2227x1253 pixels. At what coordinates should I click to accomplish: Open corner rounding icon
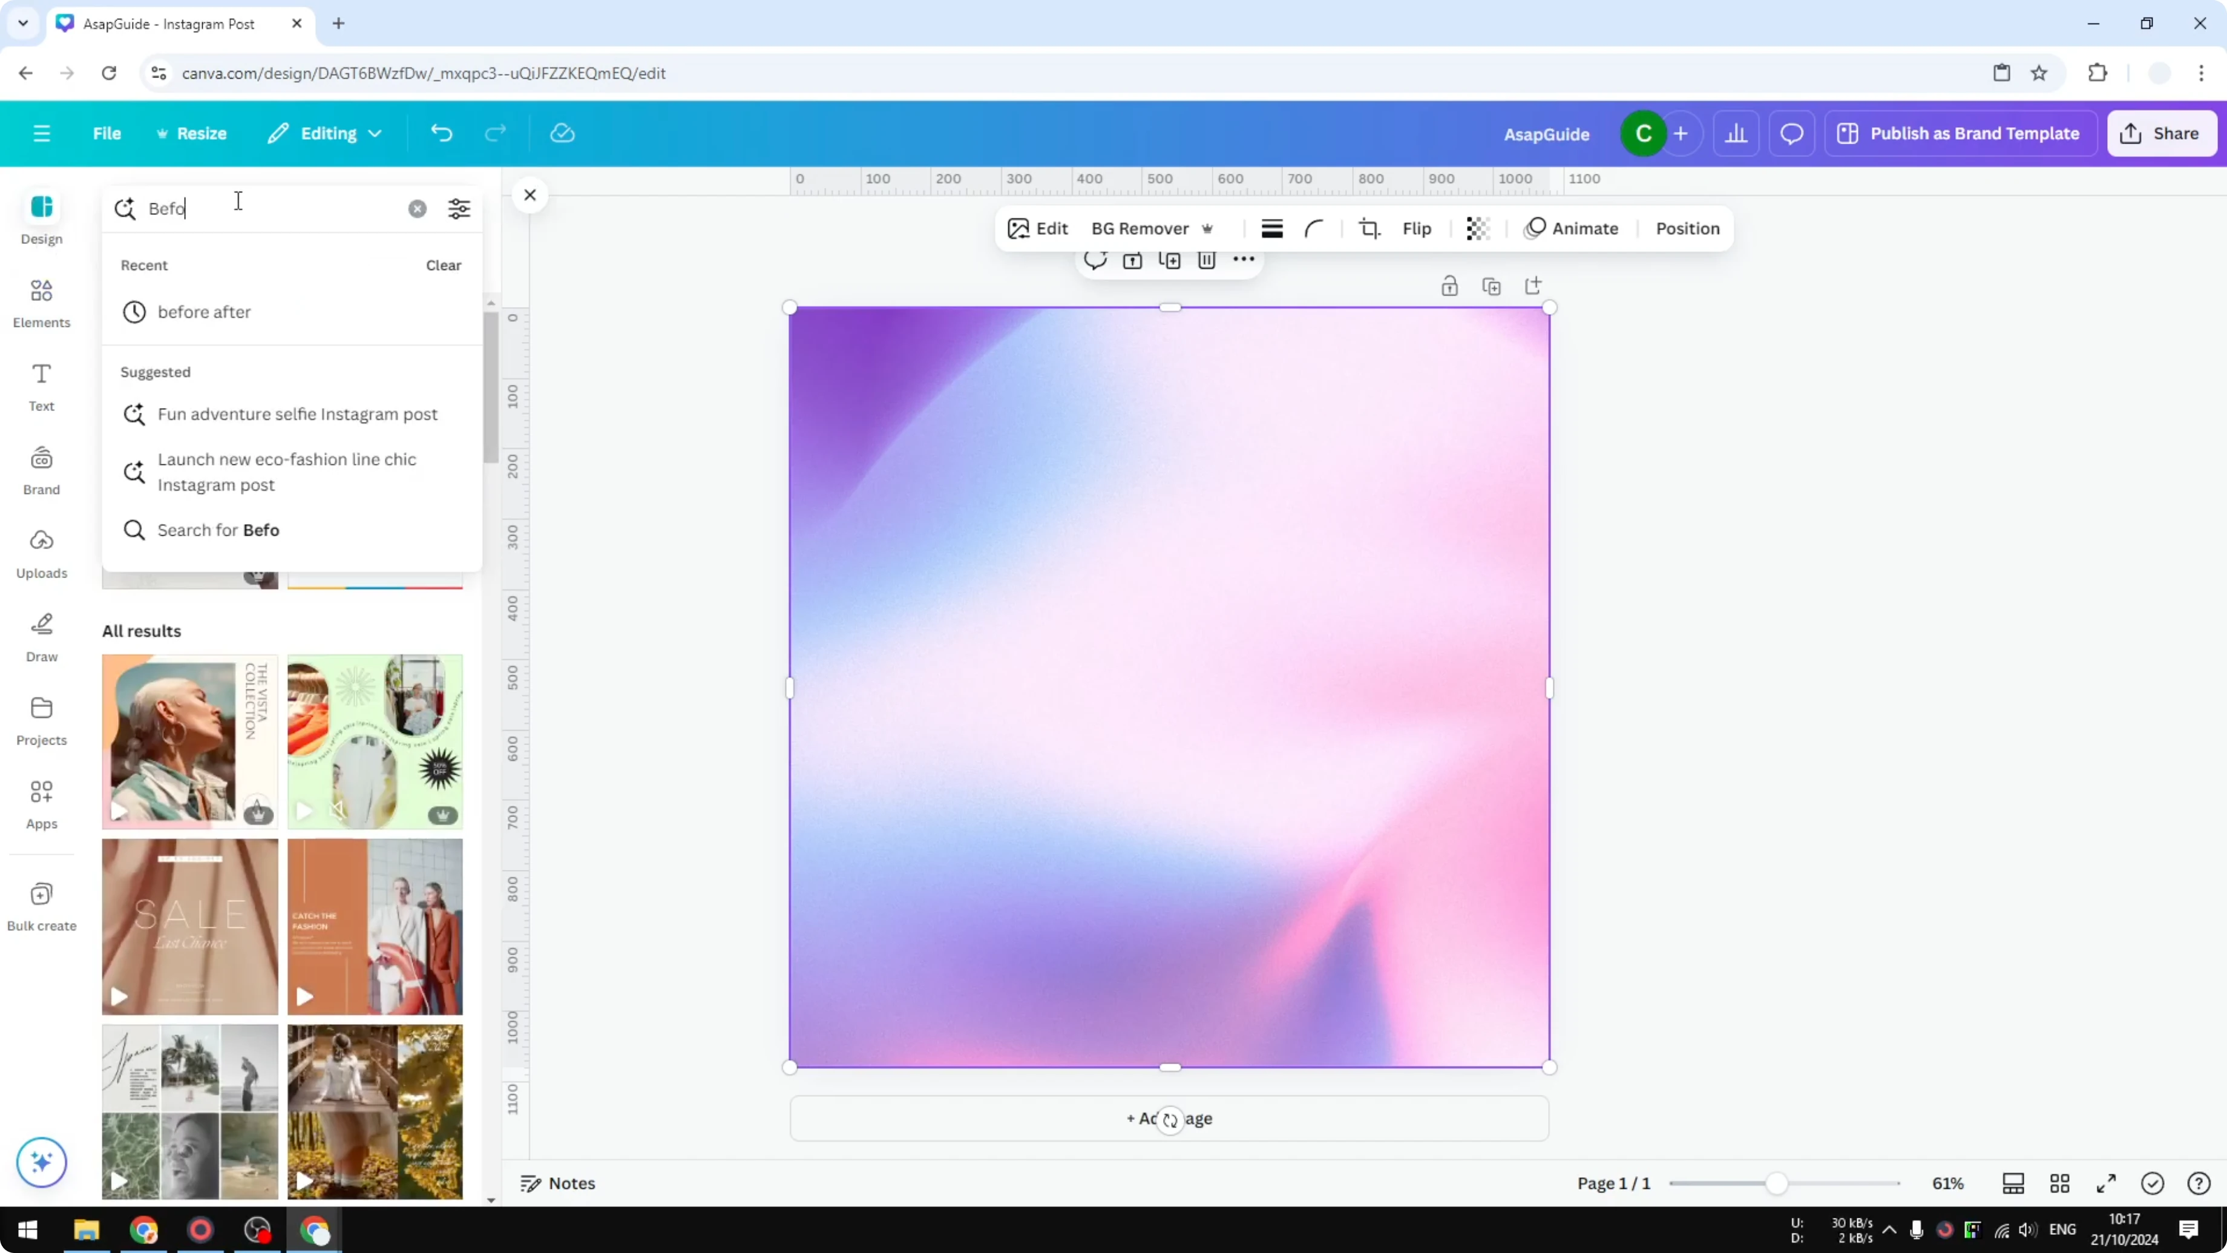(x=1314, y=228)
